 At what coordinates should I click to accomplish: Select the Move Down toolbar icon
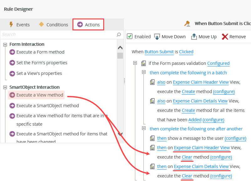pos(157,36)
